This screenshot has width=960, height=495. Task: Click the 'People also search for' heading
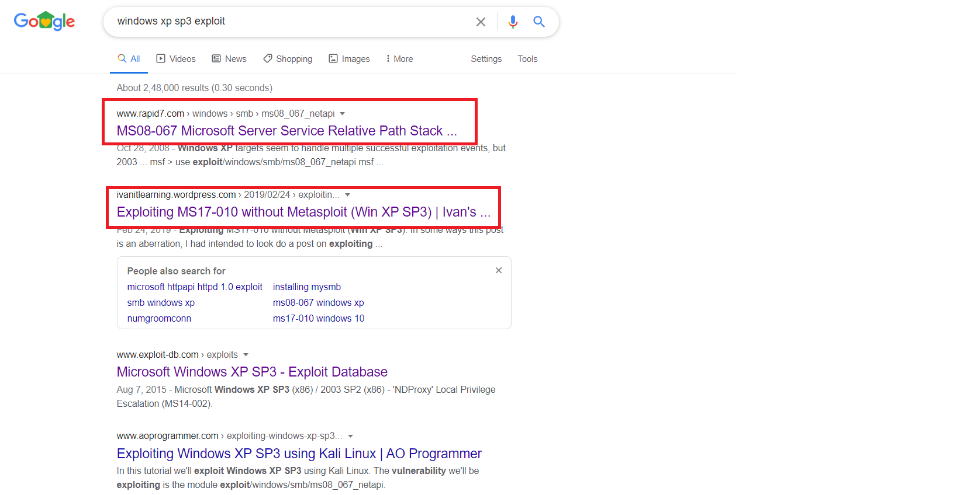pos(176,271)
